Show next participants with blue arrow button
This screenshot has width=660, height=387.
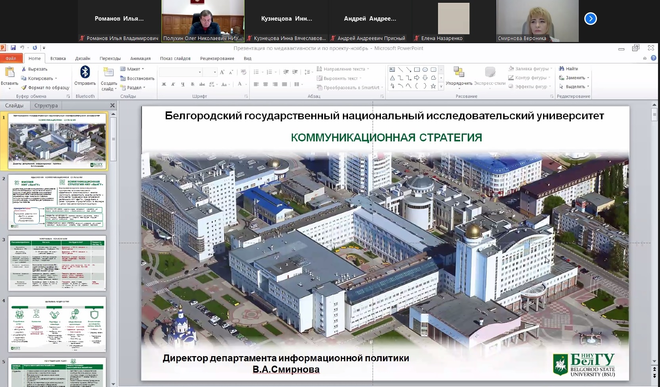[590, 19]
